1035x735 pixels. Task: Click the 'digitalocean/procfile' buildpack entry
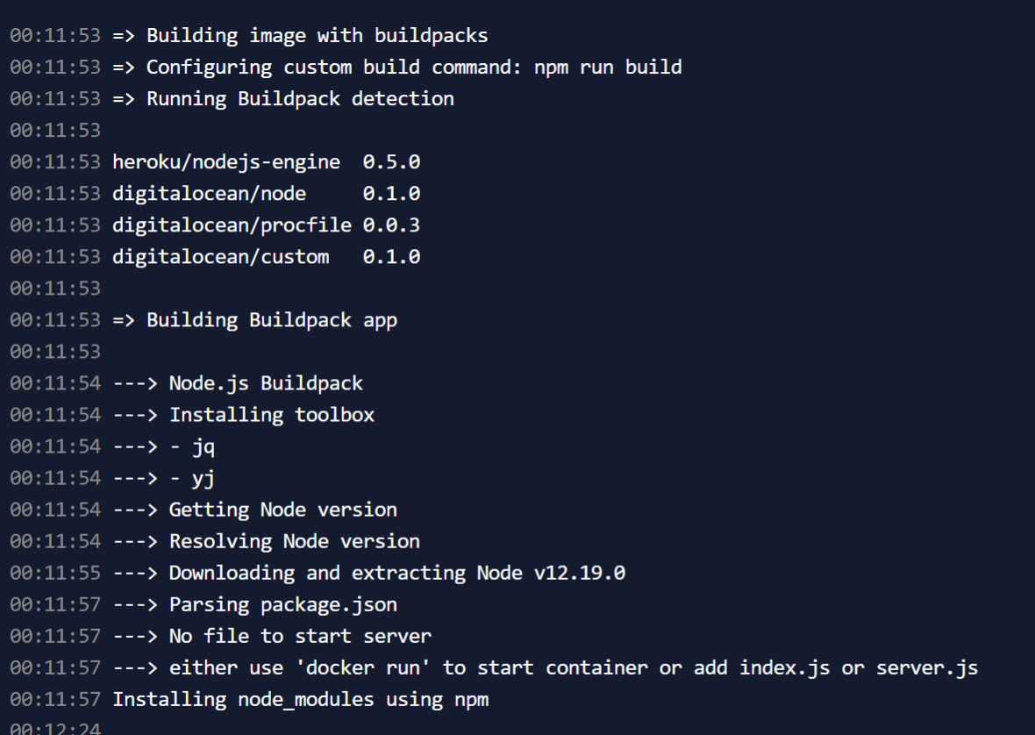coord(232,225)
